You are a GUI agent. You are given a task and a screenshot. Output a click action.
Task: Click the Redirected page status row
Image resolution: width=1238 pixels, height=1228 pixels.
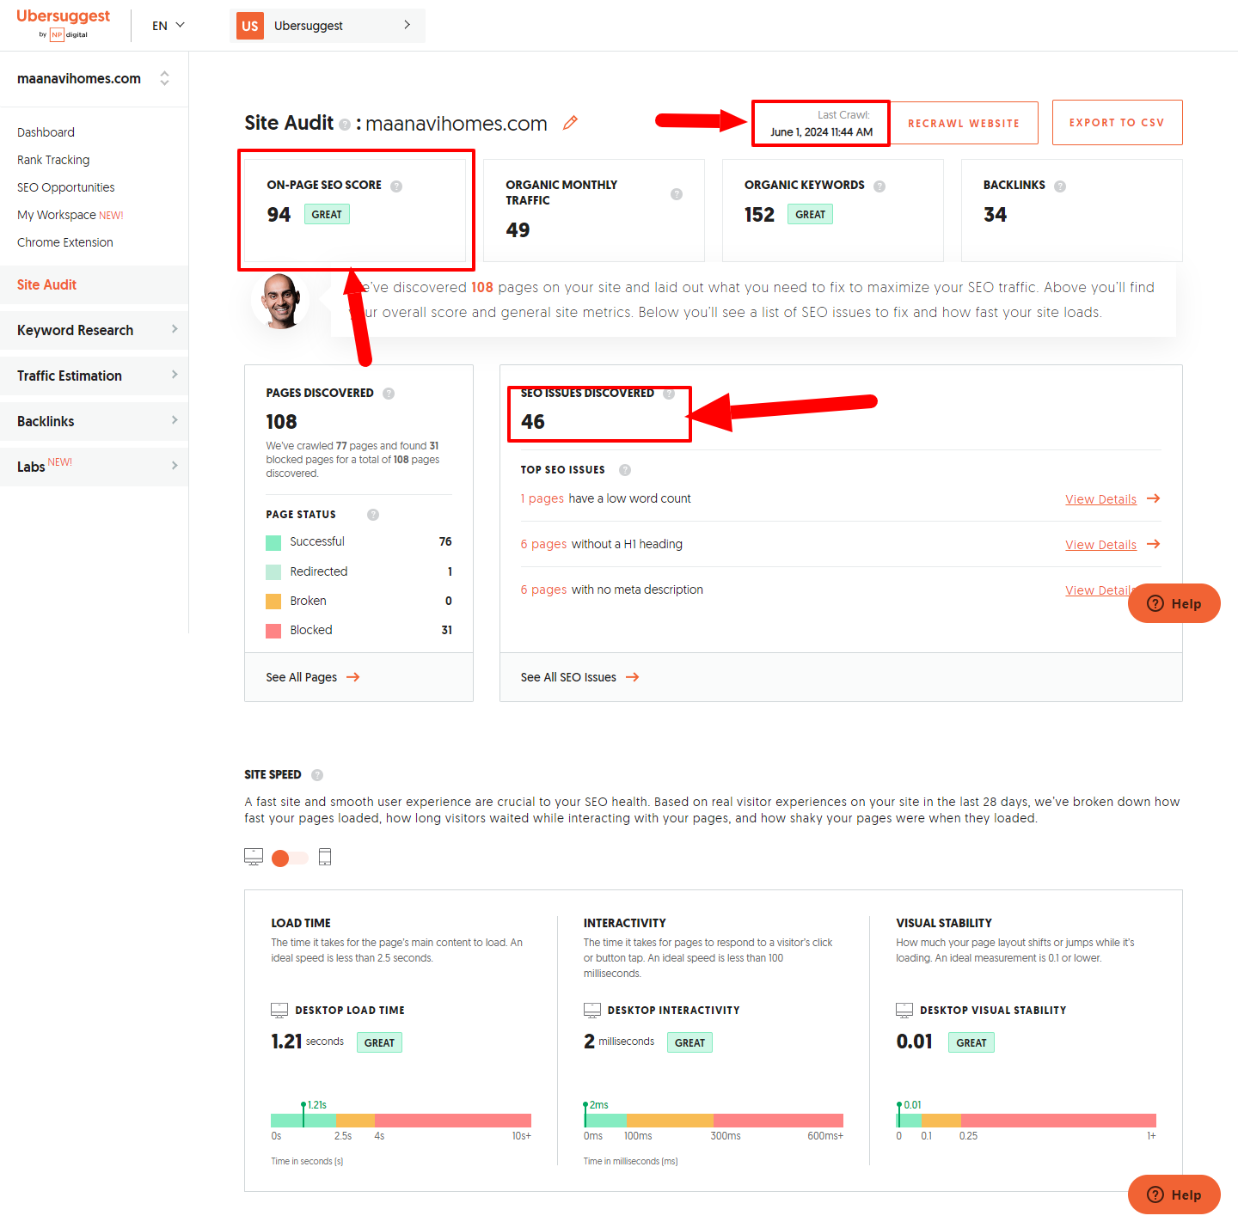[359, 571]
